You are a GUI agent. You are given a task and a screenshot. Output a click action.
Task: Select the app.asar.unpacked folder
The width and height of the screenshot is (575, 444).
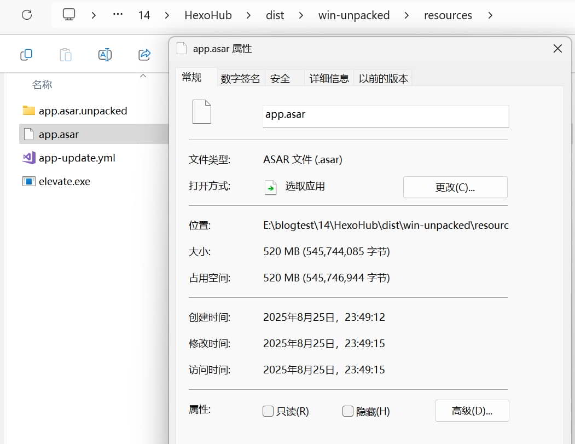pos(83,111)
